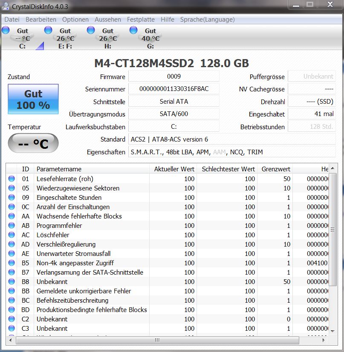The height and width of the screenshot is (352, 344).
Task: Click status dot for Wiederzugewiesene Sektoren
Action: (x=12, y=188)
